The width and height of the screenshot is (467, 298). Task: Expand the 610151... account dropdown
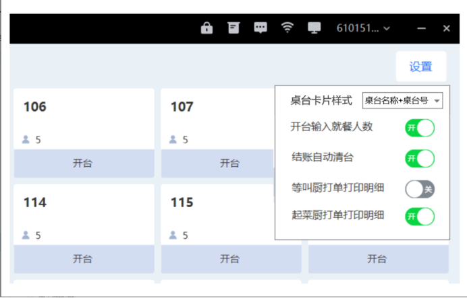tap(363, 28)
